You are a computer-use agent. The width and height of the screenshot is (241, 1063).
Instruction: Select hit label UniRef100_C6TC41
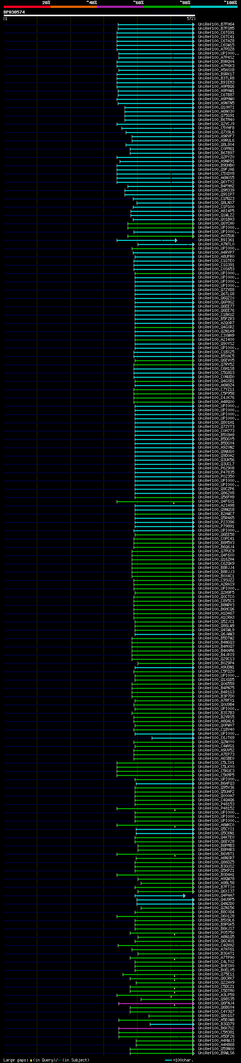click(216, 37)
